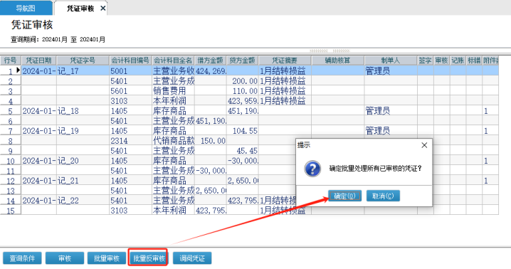The width and height of the screenshot is (511, 269).
Task: Click 管理员 in the 记_17 row
Action: [391, 70]
